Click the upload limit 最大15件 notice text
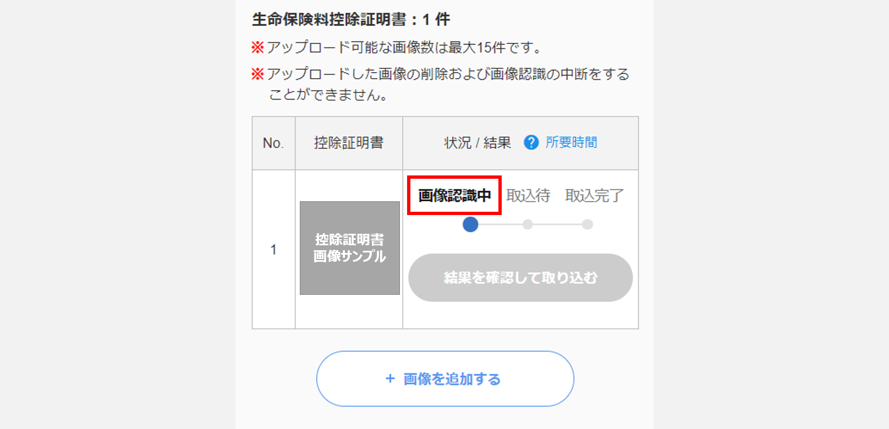The height and width of the screenshot is (429, 889). tap(404, 47)
